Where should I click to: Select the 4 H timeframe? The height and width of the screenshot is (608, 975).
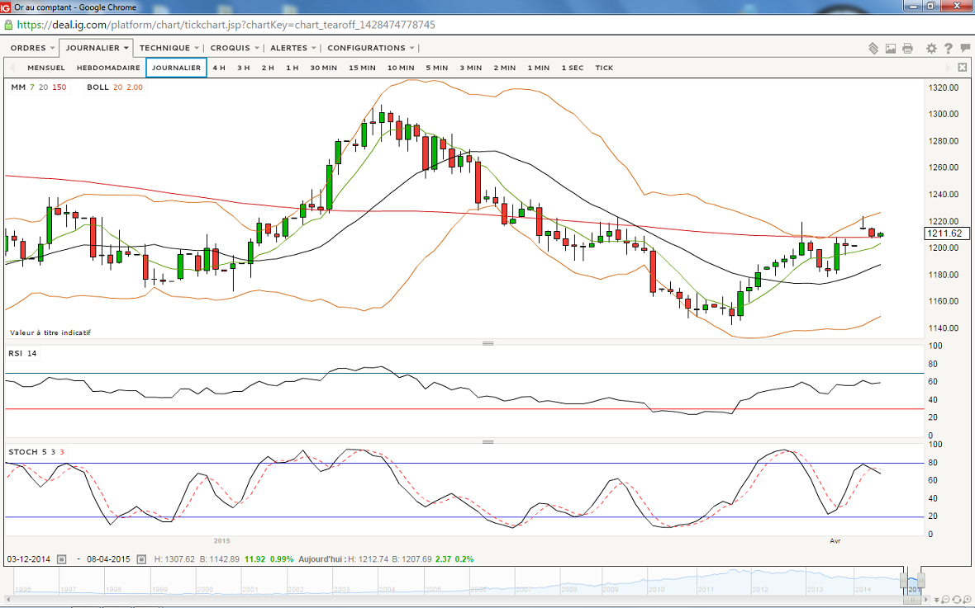coord(218,68)
